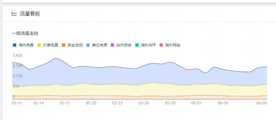
Task: Click the line chart icon beside 流量看板
Action: point(14,14)
